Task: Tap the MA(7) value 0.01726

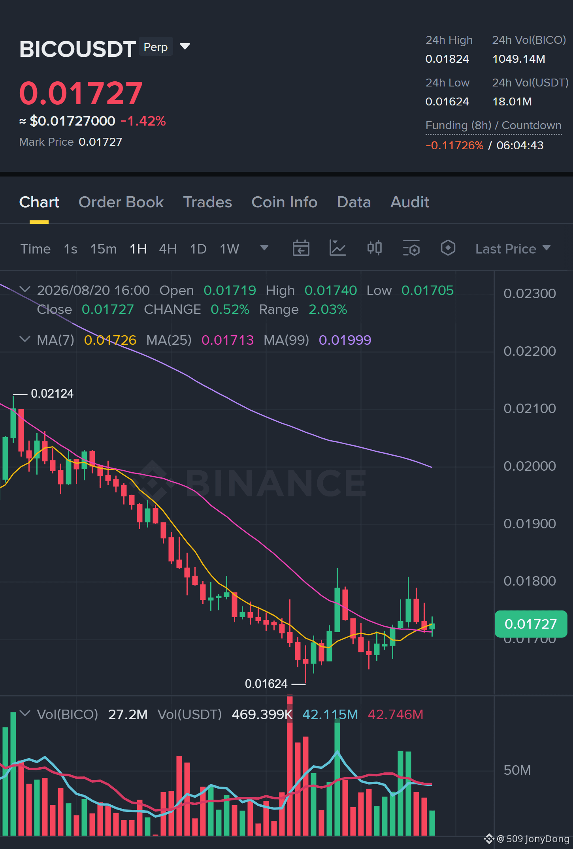Action: [x=110, y=340]
